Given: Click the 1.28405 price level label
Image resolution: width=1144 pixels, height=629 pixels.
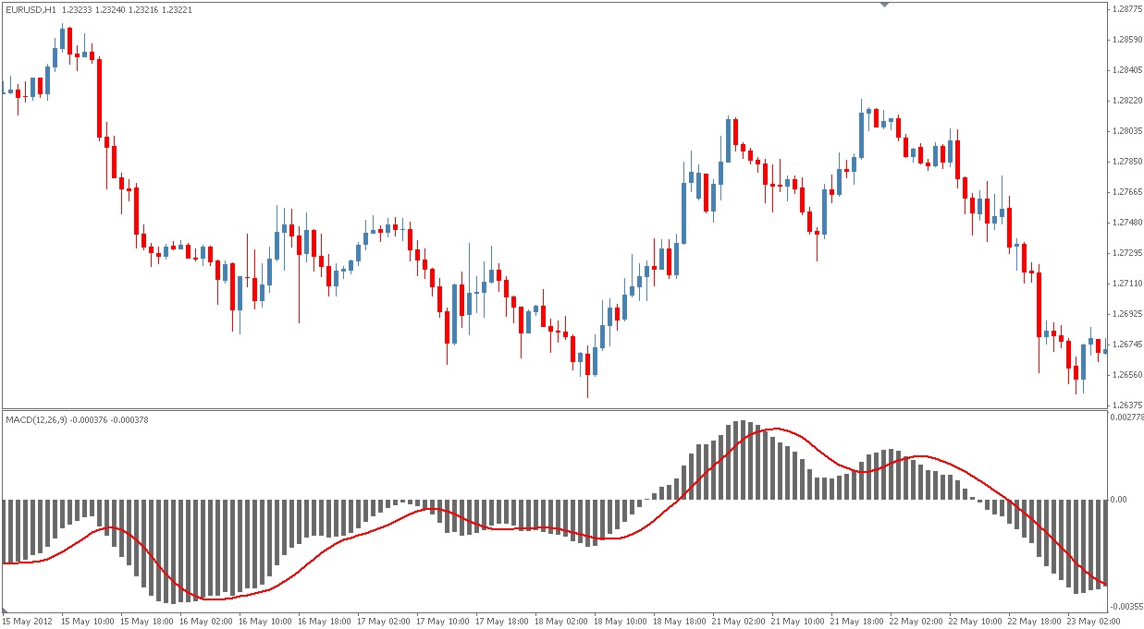Looking at the screenshot, I should pyautogui.click(x=1126, y=70).
